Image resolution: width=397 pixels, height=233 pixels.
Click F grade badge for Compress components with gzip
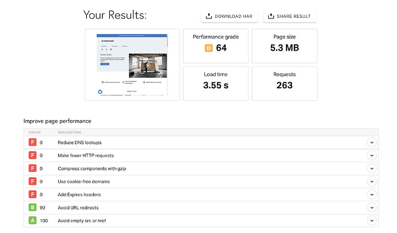click(33, 169)
